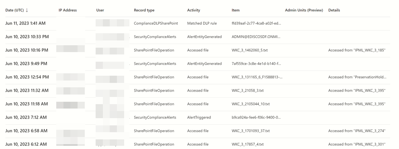This screenshot has height=149, width=399.
Task: Open the Jun 11, 2023 1:41 AM record
Action: pyautogui.click(x=197, y=23)
